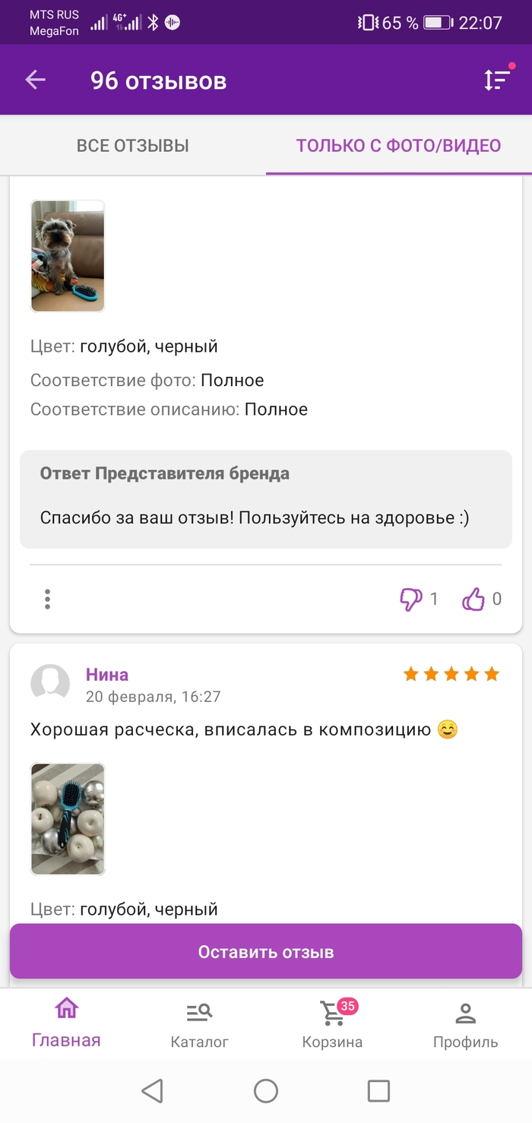
Task: Select the Только с фото/видео tab
Action: 398,146
